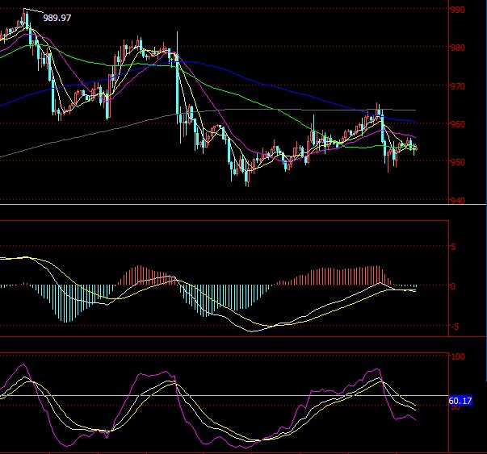This screenshot has height=454, width=487.
Task: Click the 100 label on stochastic axis
Action: (458, 356)
